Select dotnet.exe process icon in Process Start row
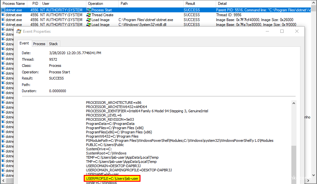This screenshot has height=184, width=317. [3, 10]
